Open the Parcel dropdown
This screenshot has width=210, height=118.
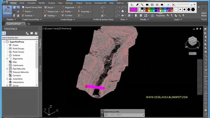point(50,8)
